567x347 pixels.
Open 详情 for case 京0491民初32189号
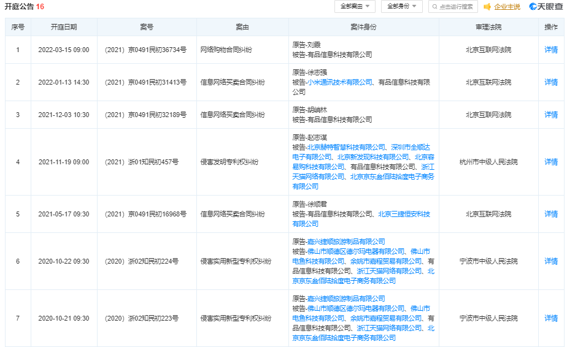coord(551,115)
